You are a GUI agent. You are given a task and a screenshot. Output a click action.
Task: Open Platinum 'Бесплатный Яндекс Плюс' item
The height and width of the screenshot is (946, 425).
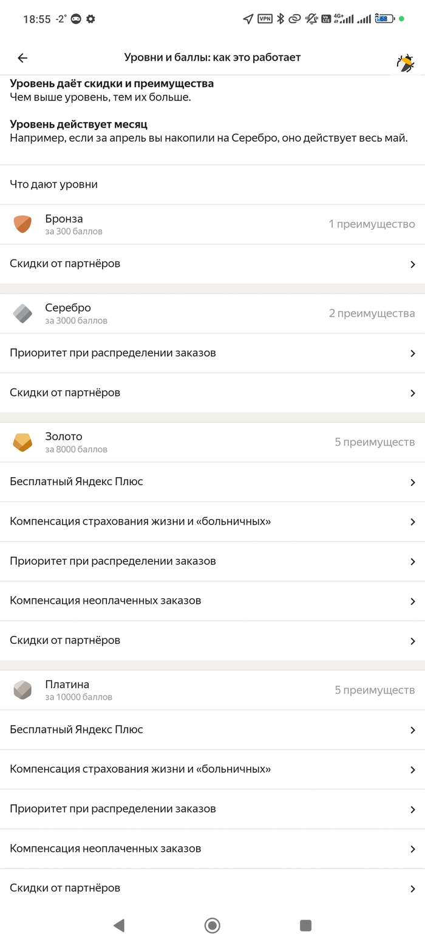76,730
